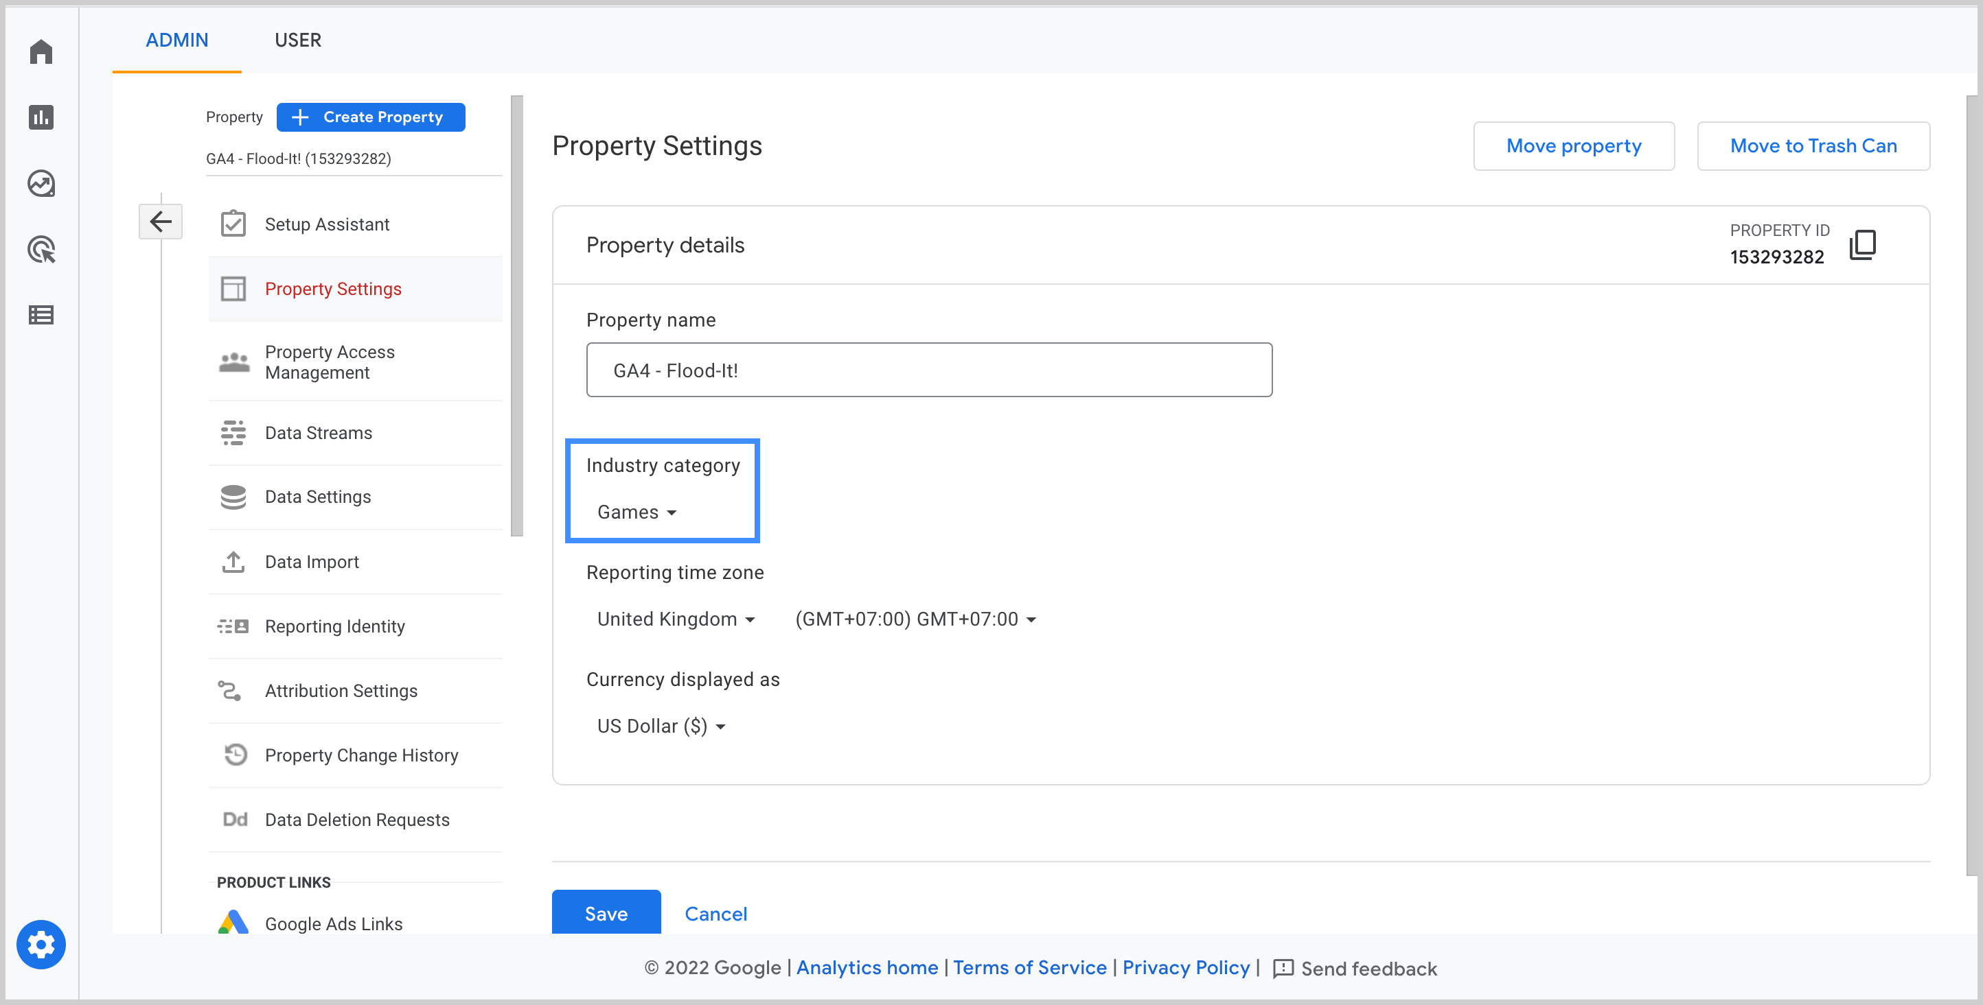Click the Create Property button
Screen dimensions: 1983x1005
(x=370, y=117)
